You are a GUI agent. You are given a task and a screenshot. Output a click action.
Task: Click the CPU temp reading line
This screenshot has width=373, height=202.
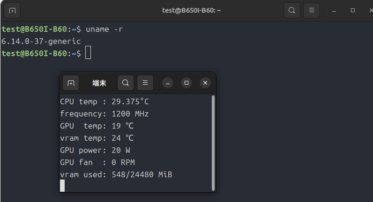coord(104,101)
